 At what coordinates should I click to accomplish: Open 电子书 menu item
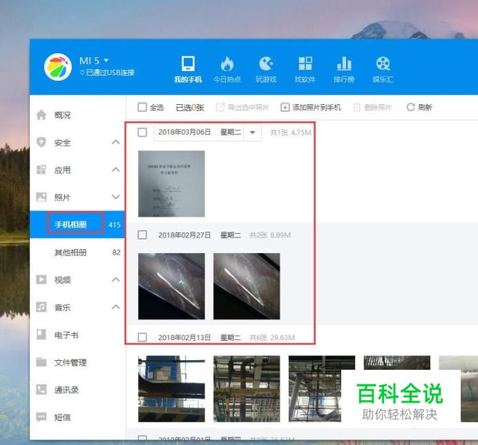click(x=66, y=335)
